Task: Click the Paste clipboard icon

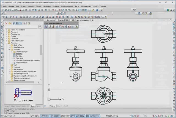Action: pos(36,10)
